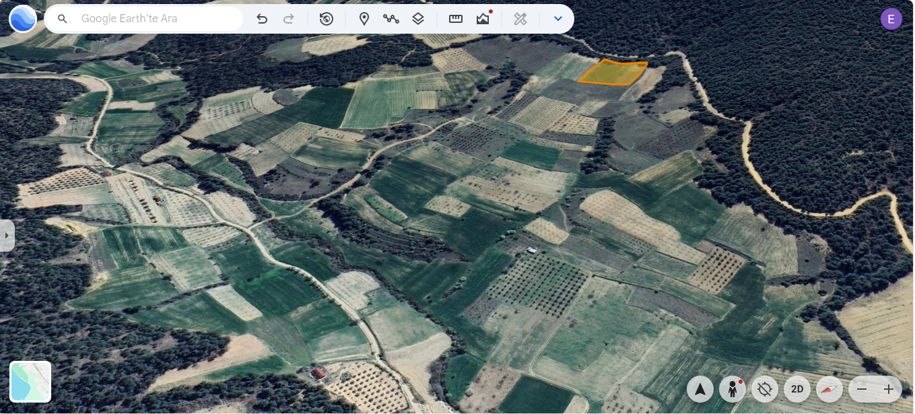Viewport: 915px width, 414px height.
Task: Select the add placemark pin tool
Action: coord(364,19)
